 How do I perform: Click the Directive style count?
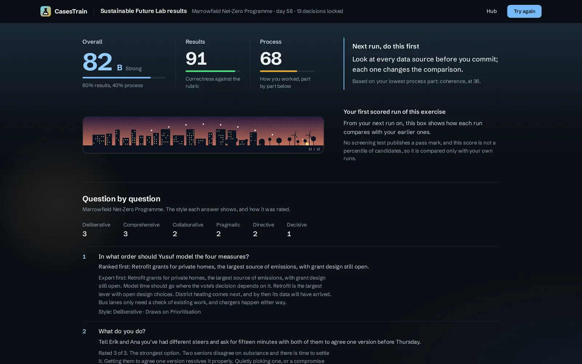[x=263, y=229]
